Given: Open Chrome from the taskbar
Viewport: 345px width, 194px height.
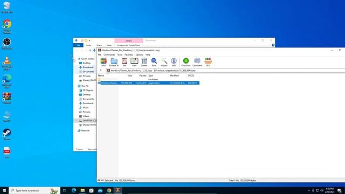Looking at the screenshot, I should (109, 190).
